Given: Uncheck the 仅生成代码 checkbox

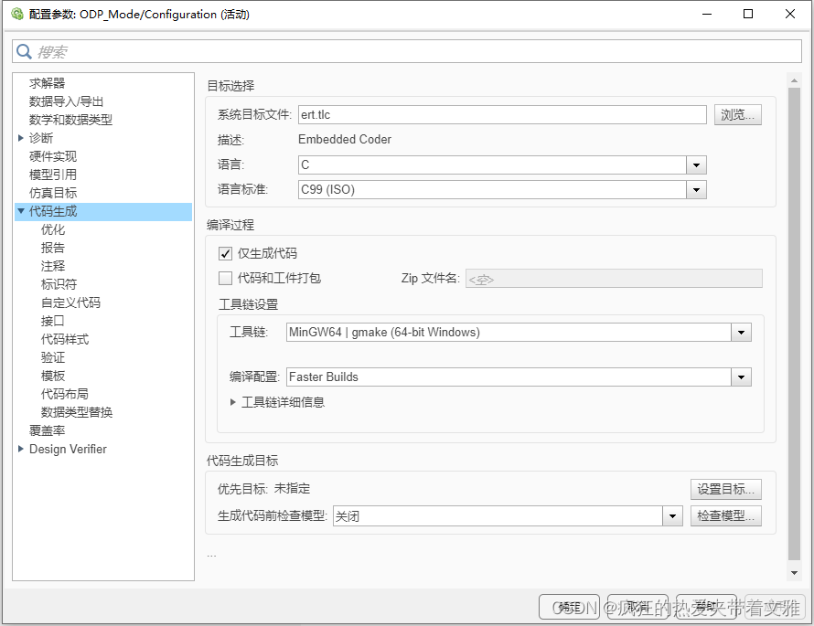Looking at the screenshot, I should coord(225,254).
